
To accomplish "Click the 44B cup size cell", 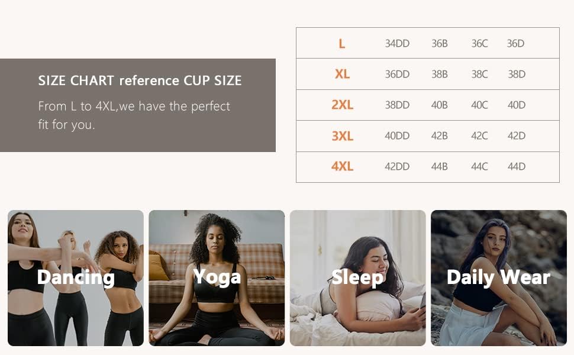I will click(439, 166).
